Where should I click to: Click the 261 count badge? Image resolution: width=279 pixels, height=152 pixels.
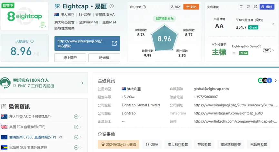(267, 50)
